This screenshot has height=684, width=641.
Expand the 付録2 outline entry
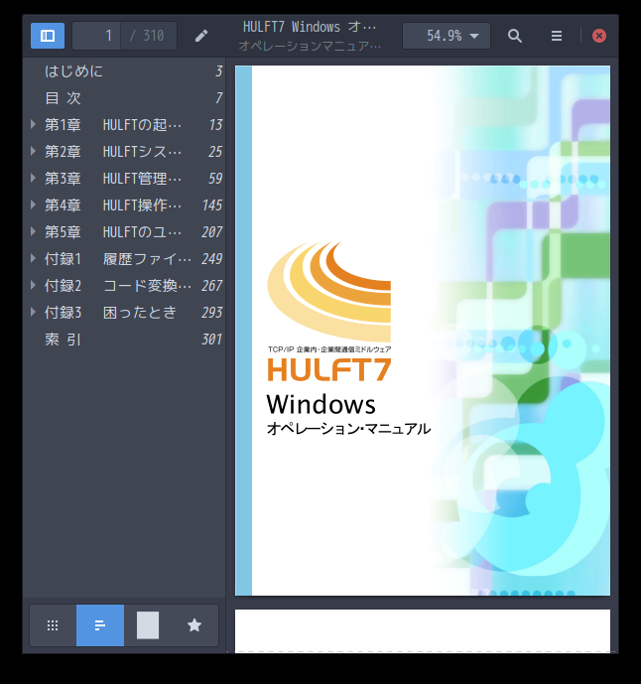pos(33,286)
